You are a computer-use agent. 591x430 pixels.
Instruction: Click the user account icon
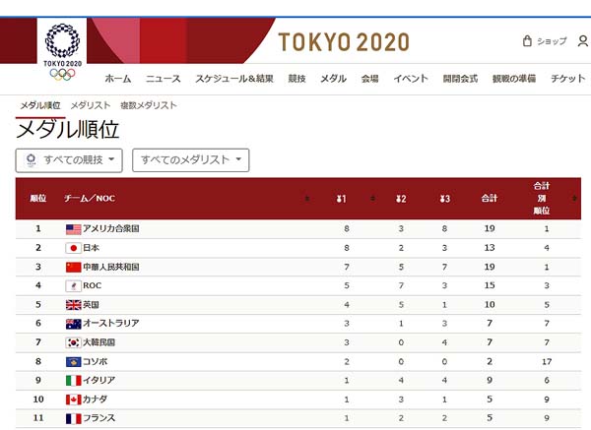click(584, 41)
